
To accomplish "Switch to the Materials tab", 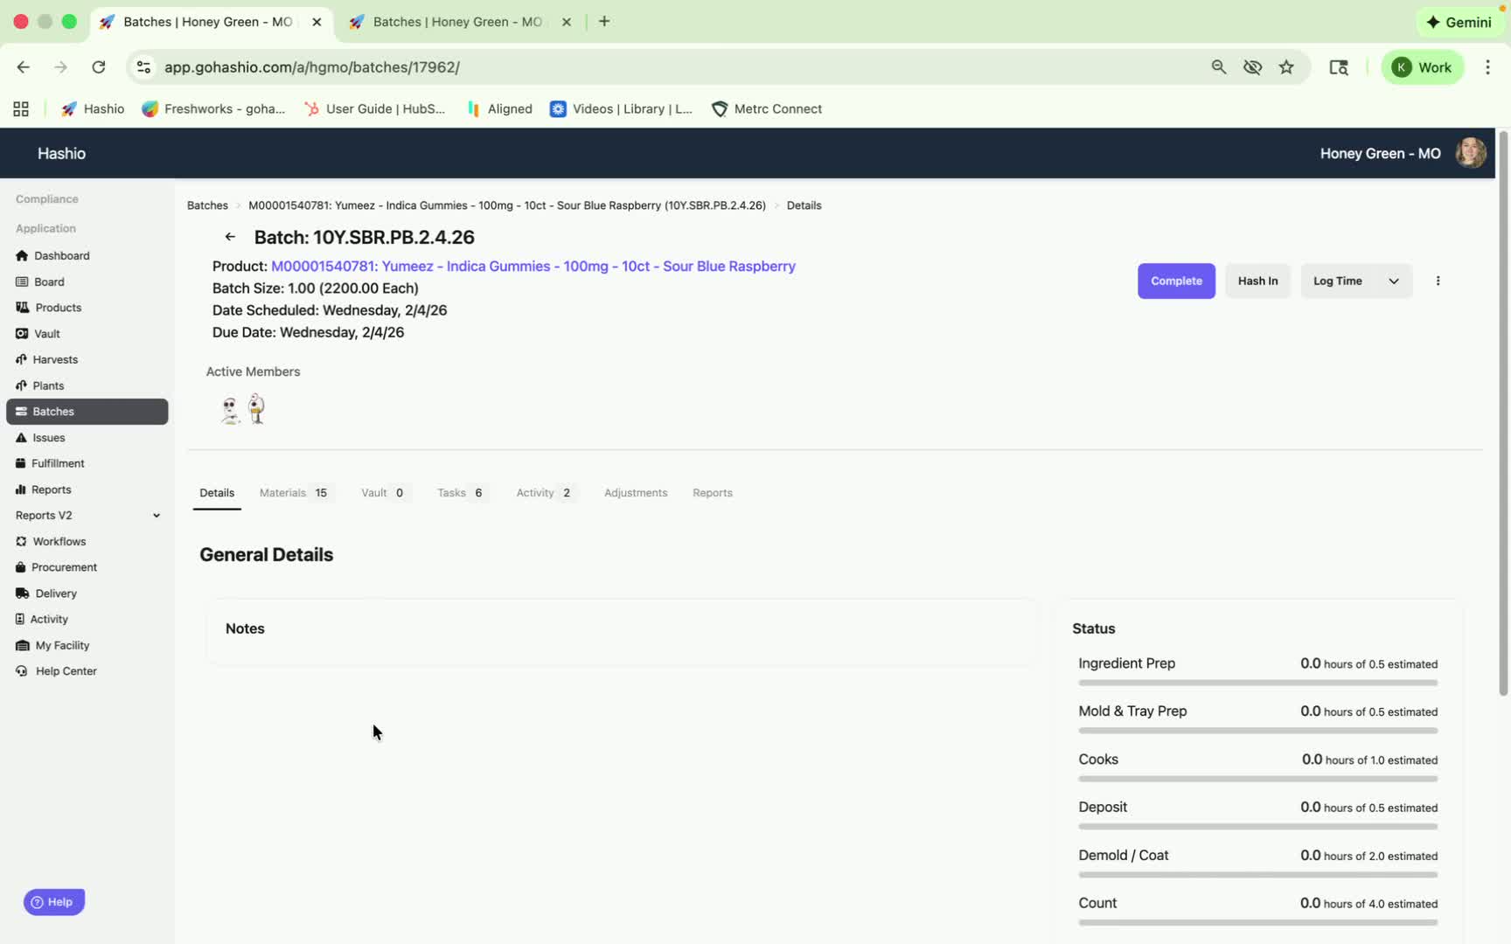I will [x=294, y=493].
